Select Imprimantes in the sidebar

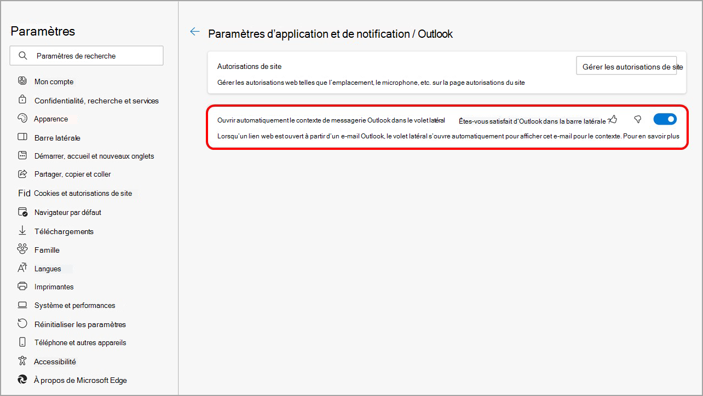pyautogui.click(x=54, y=287)
